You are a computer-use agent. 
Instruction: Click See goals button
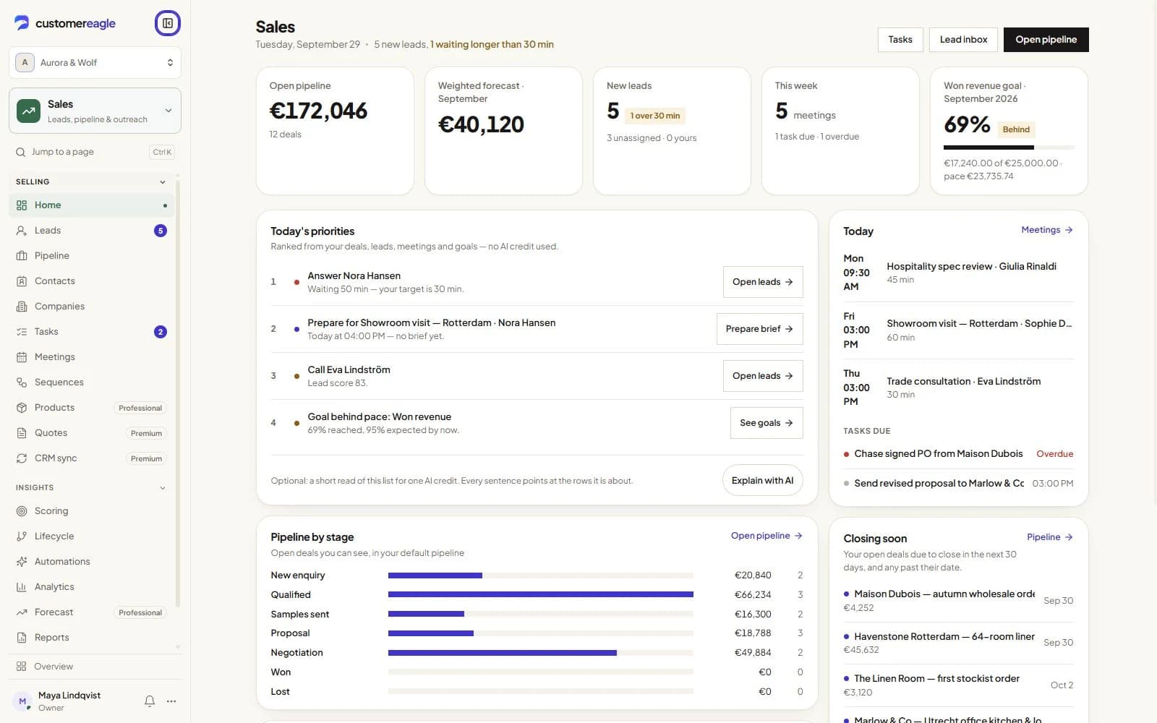pyautogui.click(x=767, y=423)
